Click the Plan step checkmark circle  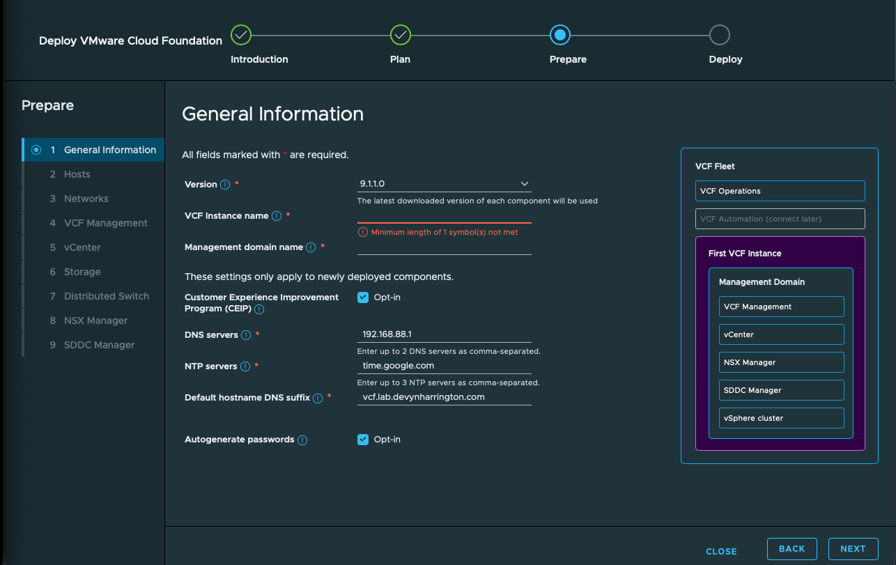(x=400, y=34)
